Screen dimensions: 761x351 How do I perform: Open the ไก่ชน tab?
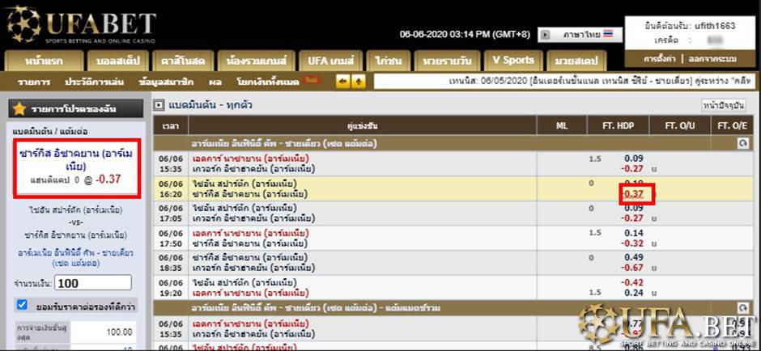pos(388,61)
